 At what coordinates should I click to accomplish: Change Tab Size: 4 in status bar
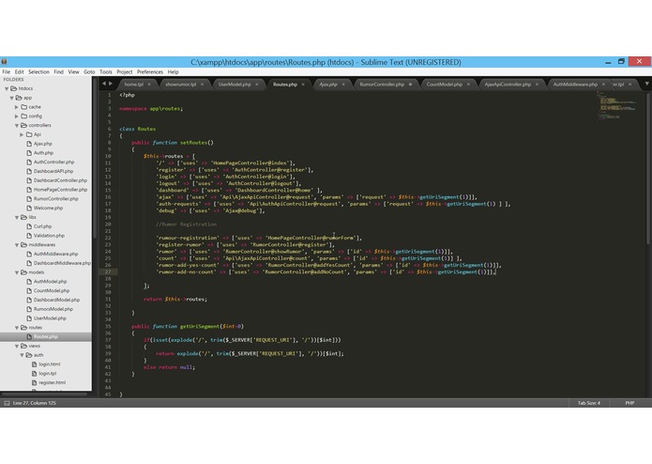[x=589, y=403]
